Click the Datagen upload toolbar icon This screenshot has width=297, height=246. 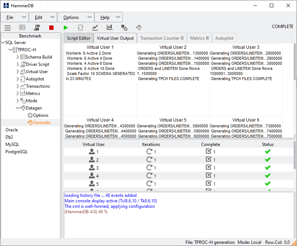139,28
